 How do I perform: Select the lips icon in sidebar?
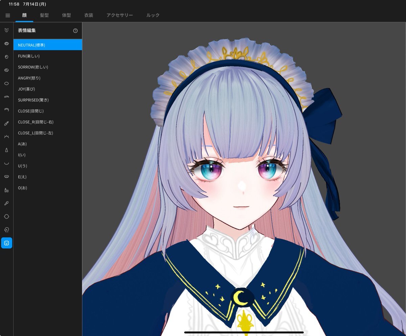click(6, 176)
